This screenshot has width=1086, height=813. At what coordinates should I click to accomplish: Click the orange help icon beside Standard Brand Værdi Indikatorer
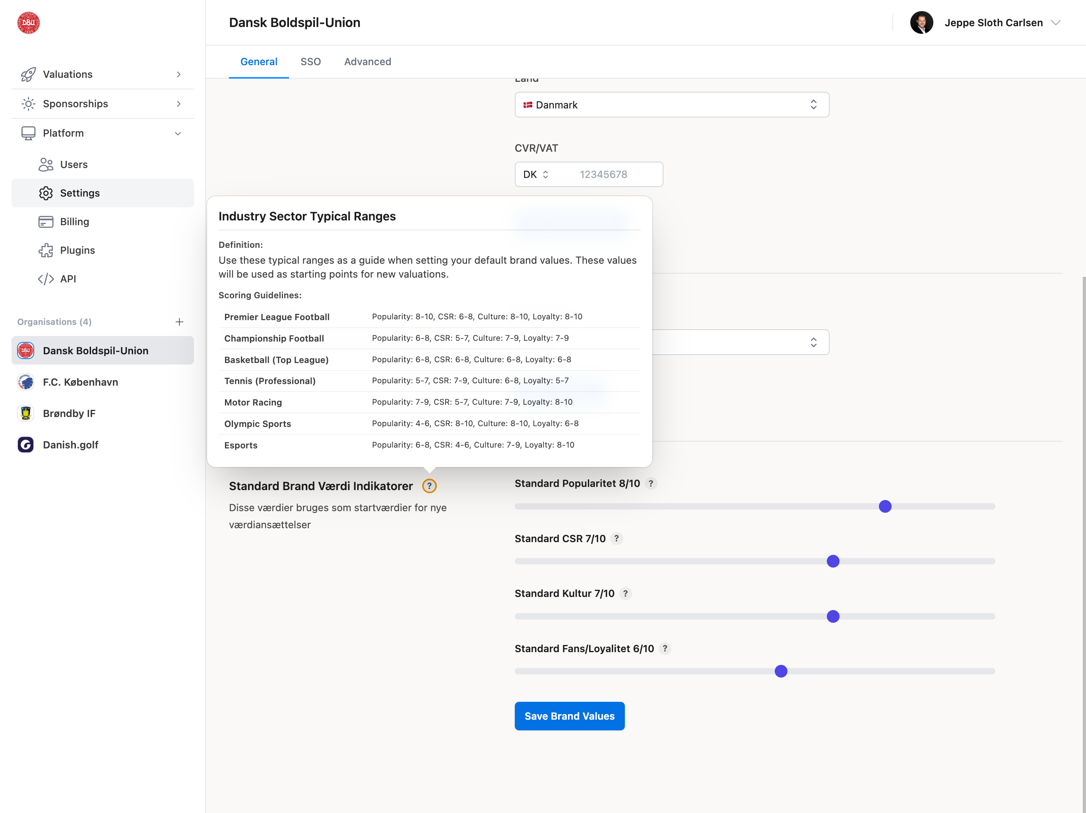click(x=429, y=486)
